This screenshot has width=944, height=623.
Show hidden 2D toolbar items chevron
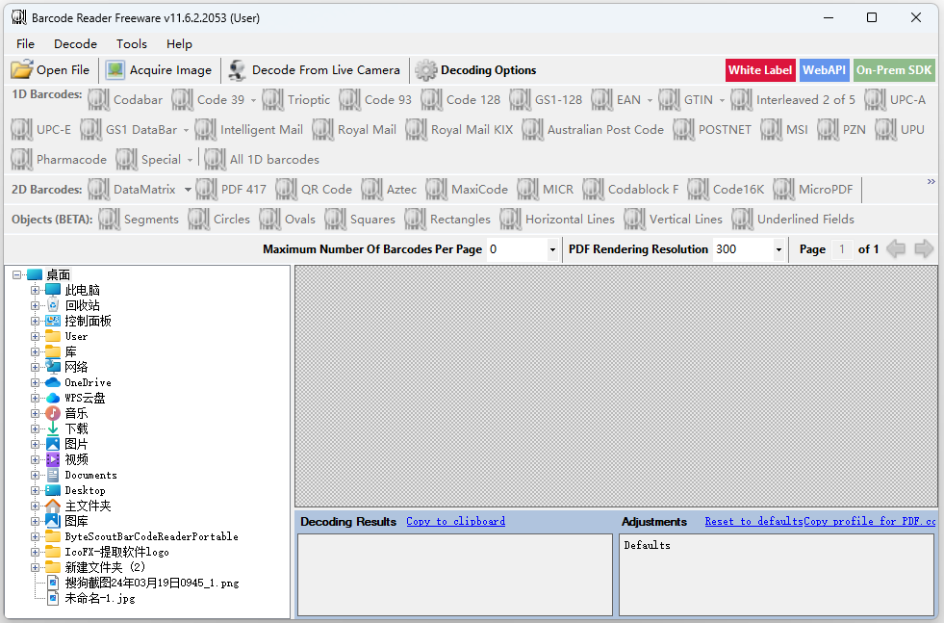[x=931, y=181]
